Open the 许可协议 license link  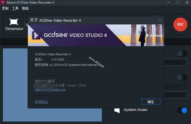42,102
